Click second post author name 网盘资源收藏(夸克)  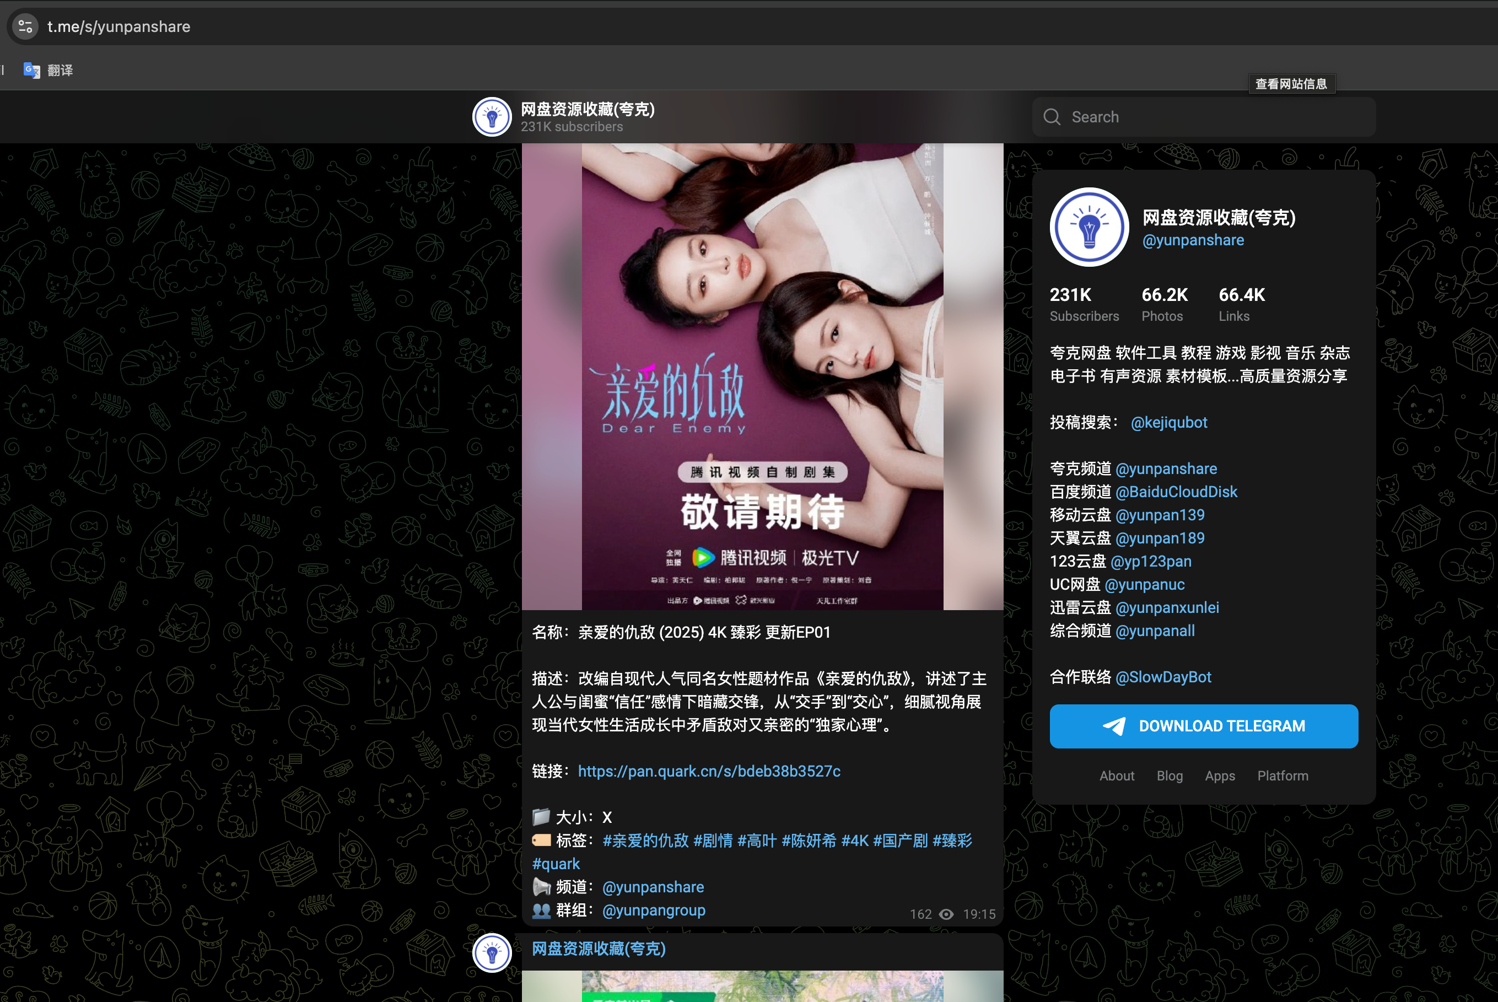click(x=598, y=949)
